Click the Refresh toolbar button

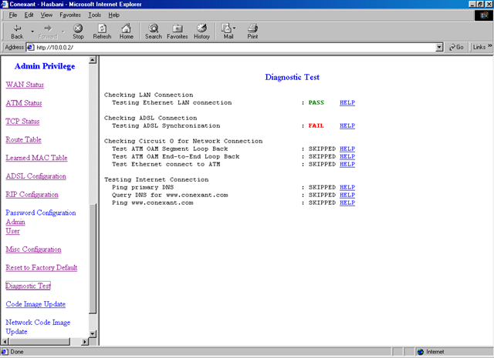102,32
